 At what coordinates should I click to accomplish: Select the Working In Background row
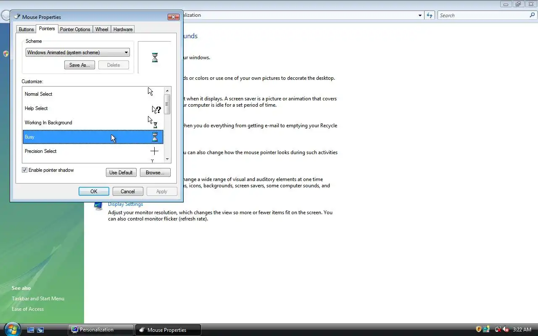tap(93, 123)
